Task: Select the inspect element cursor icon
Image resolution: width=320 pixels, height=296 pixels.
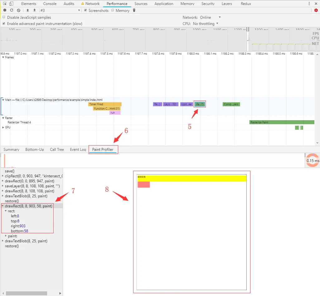Action: click(x=5, y=3)
